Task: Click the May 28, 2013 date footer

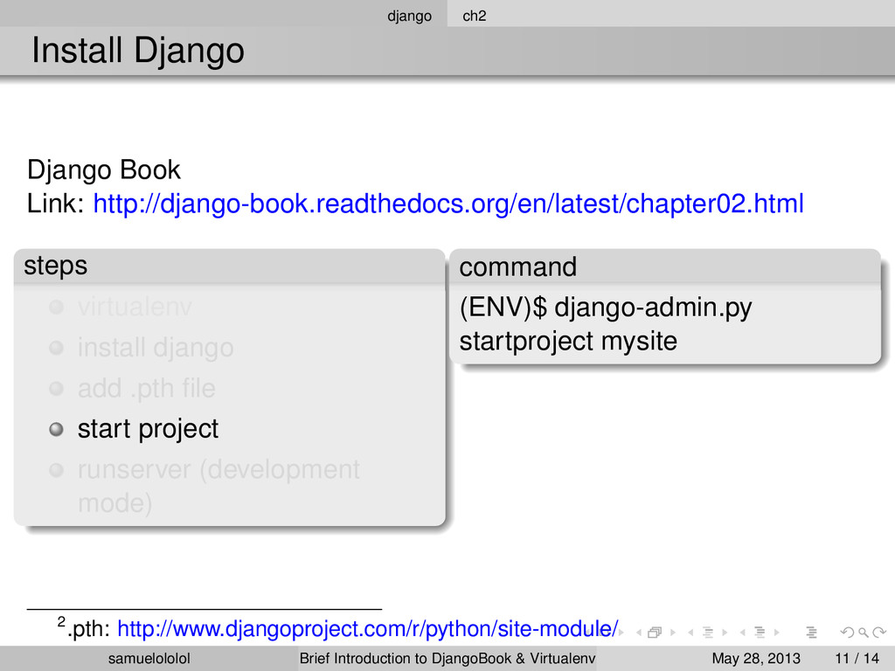Action: [x=756, y=659]
